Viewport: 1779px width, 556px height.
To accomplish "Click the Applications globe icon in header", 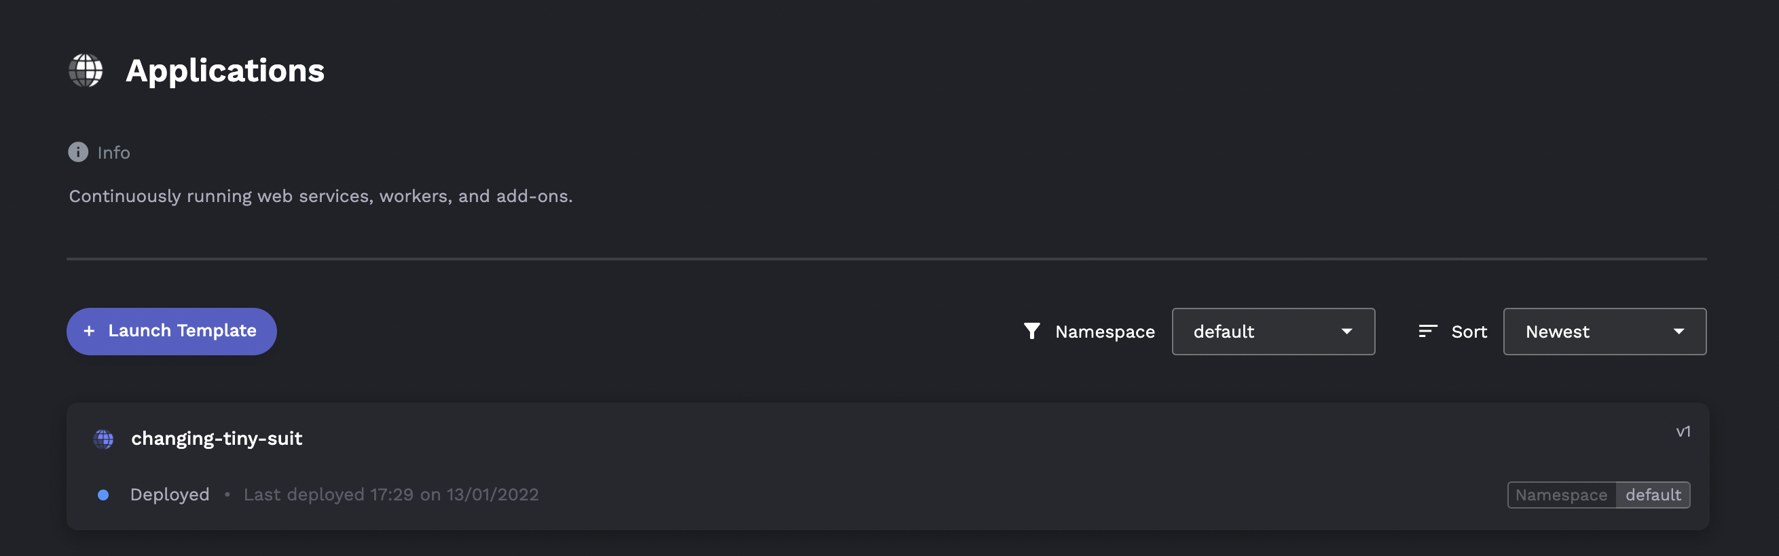I will tap(86, 71).
